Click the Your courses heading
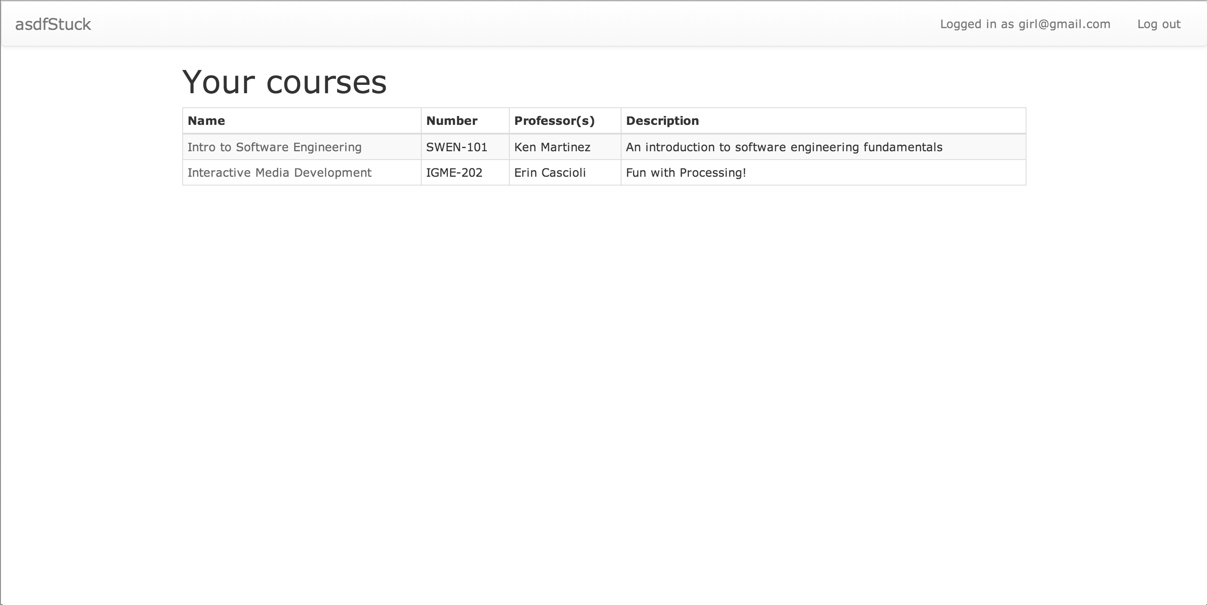 point(284,82)
